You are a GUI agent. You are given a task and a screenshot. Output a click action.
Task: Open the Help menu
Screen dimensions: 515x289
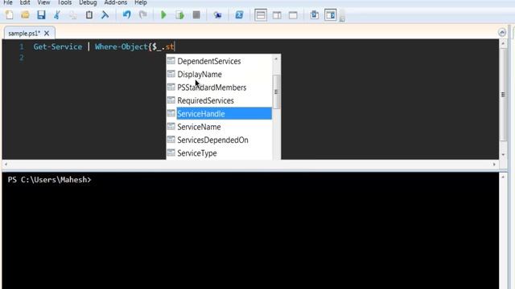pos(141,2)
